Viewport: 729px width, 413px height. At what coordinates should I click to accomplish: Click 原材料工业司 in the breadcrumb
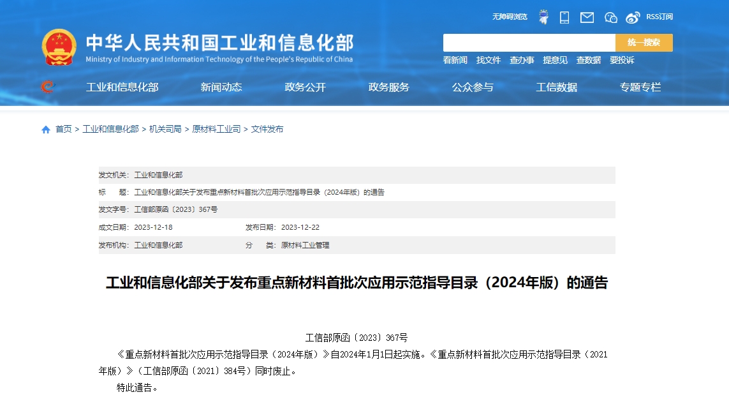pyautogui.click(x=216, y=129)
